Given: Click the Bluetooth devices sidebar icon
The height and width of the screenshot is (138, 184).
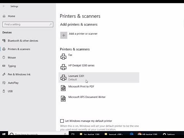Looking at the screenshot, I should coord(4,41).
